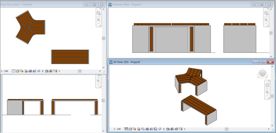Click Temporary Hide/Isolate glasses in Floor Plan view

39,71
